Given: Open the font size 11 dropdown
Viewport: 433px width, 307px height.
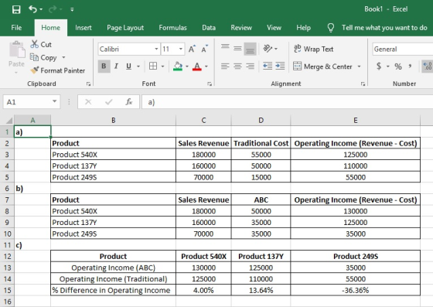Looking at the screenshot, I should [x=181, y=49].
